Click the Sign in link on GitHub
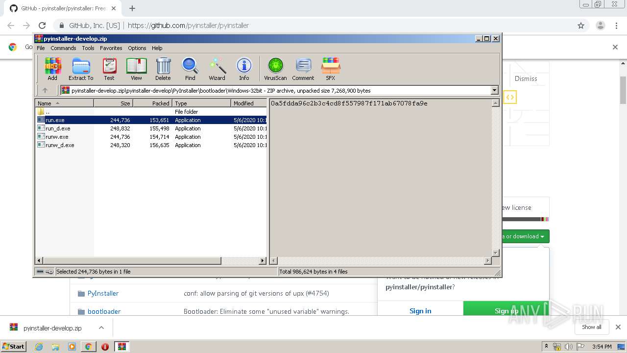The height and width of the screenshot is (353, 627). (420, 311)
